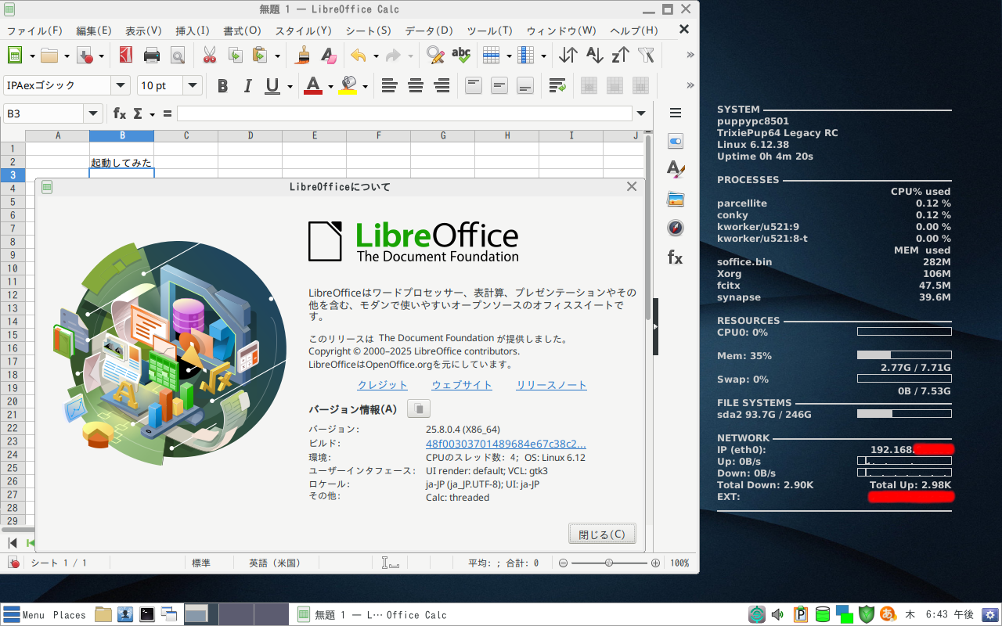Click the リリースノート link
The width and height of the screenshot is (1002, 626).
[551, 385]
